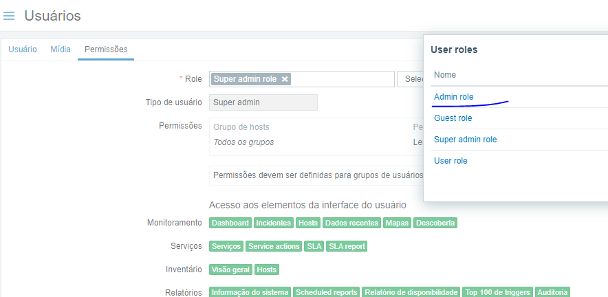This screenshot has height=297, width=608.
Task: Choose Admin role from the list
Action: coord(454,97)
